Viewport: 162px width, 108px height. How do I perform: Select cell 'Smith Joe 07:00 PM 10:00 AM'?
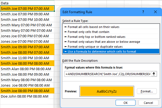(x=27, y=19)
